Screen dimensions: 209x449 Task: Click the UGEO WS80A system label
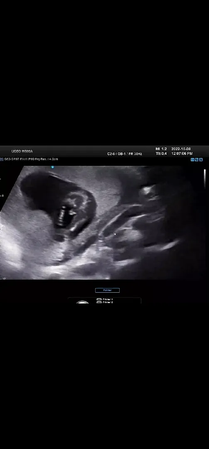click(22, 151)
